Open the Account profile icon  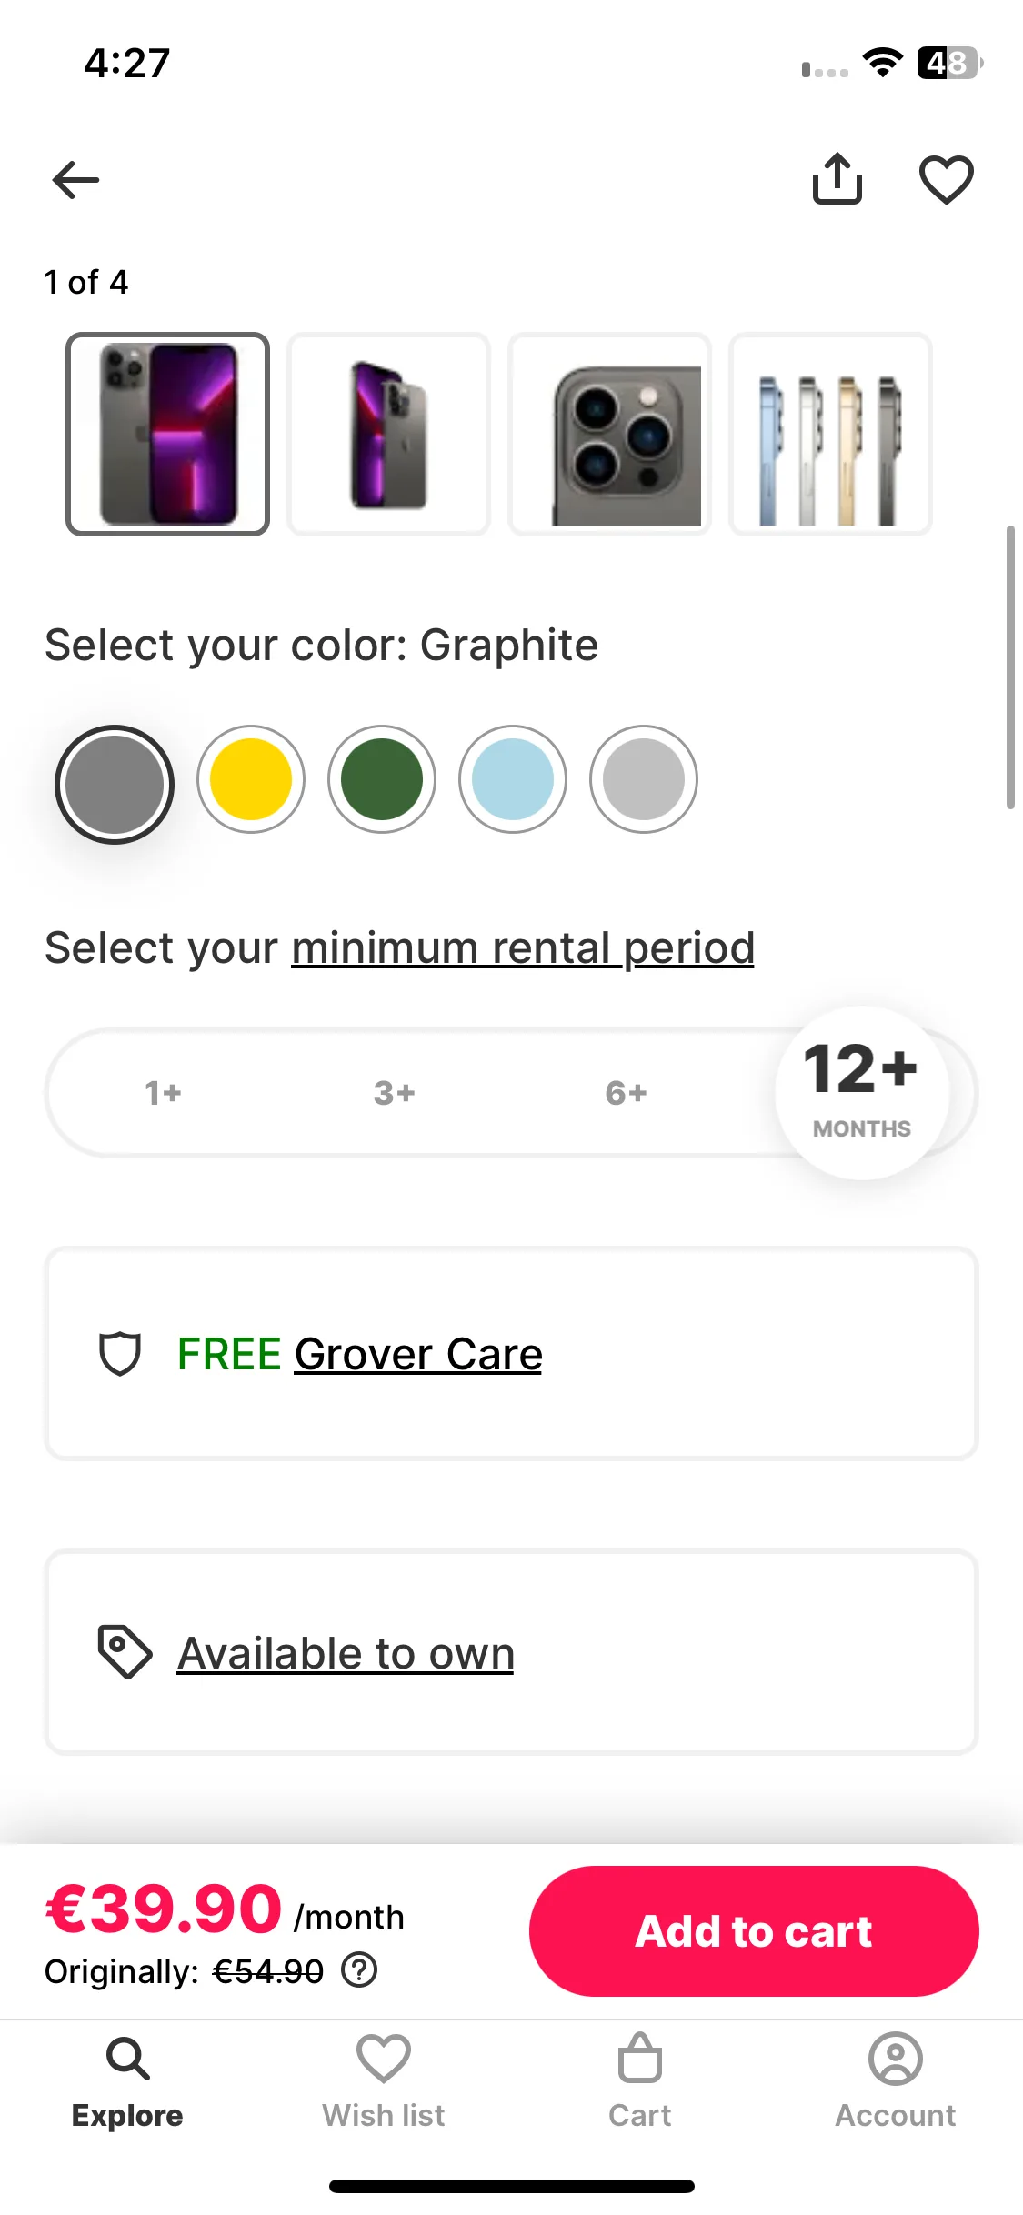pos(896,2059)
